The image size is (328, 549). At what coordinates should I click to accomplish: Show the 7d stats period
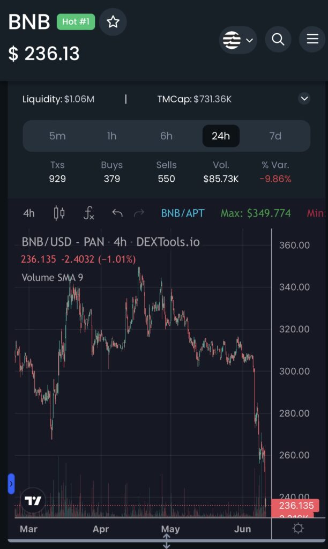point(275,136)
